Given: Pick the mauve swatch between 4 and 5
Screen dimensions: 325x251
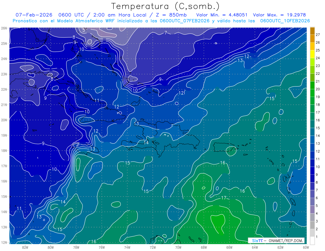Looking at the screenshot, I should (312, 210).
